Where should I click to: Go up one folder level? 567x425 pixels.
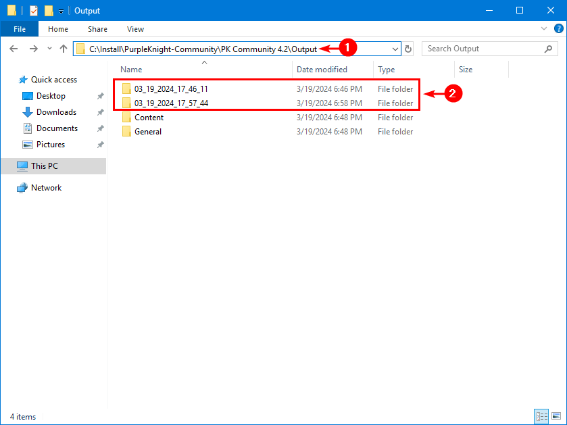click(x=64, y=49)
